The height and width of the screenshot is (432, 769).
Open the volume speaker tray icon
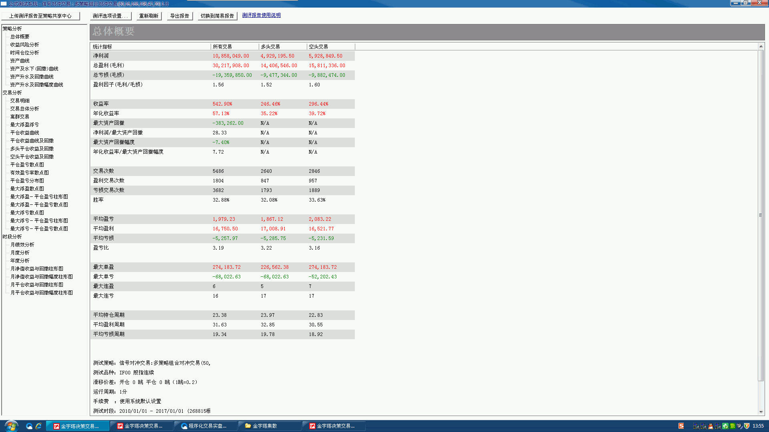click(x=739, y=426)
